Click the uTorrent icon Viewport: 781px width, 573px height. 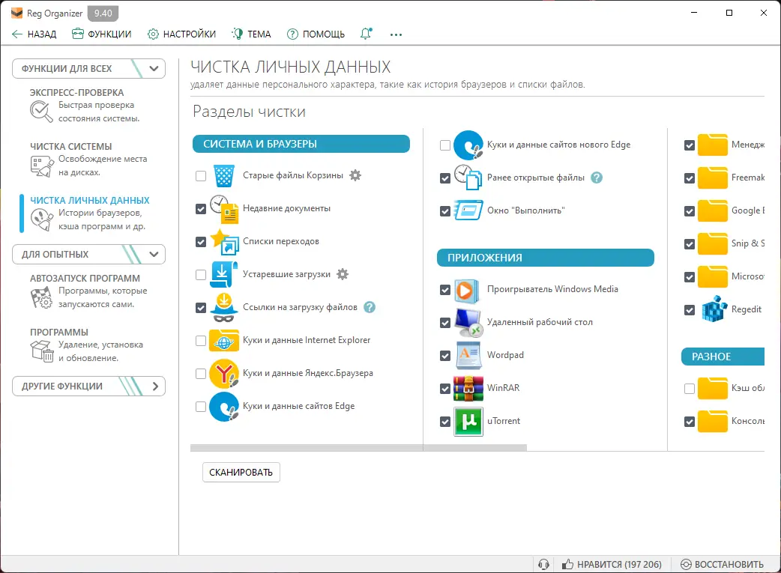(x=468, y=421)
